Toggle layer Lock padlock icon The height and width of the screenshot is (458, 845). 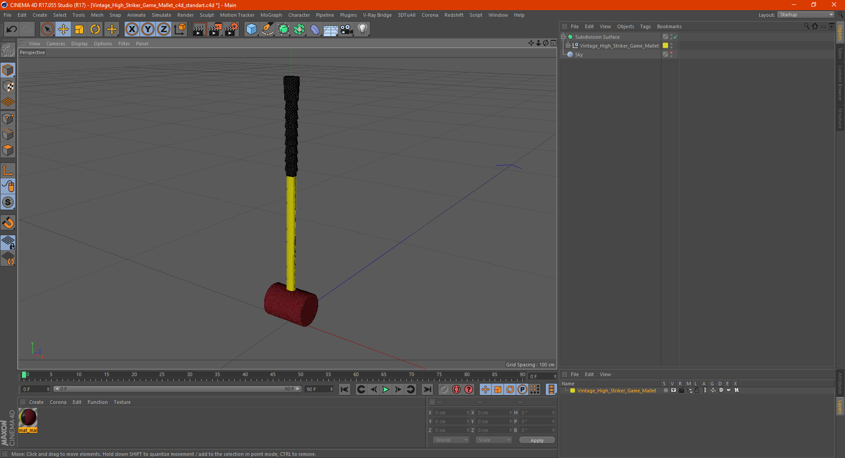(697, 390)
